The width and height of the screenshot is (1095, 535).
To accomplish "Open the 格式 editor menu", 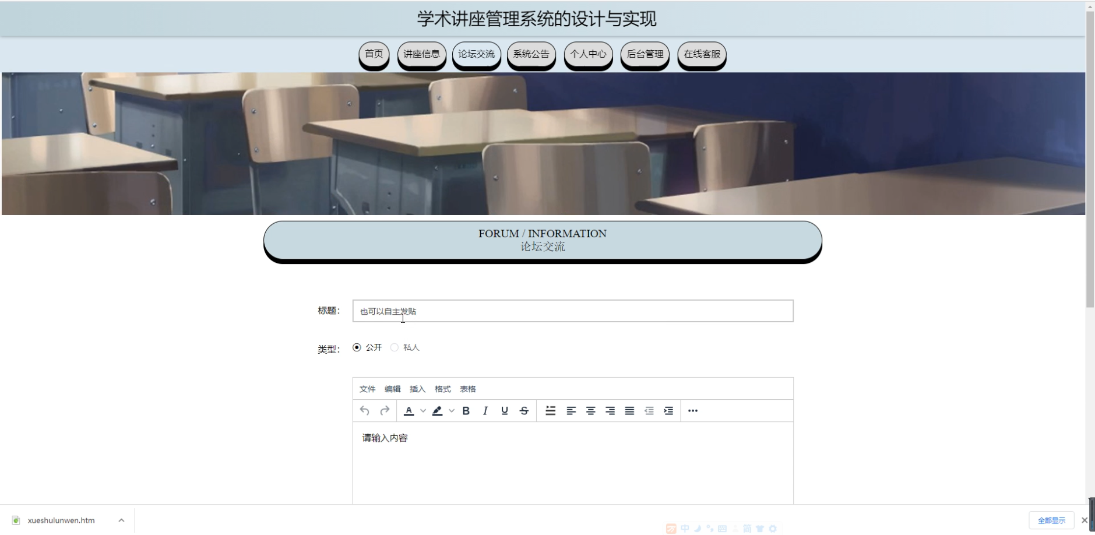I will pos(443,389).
